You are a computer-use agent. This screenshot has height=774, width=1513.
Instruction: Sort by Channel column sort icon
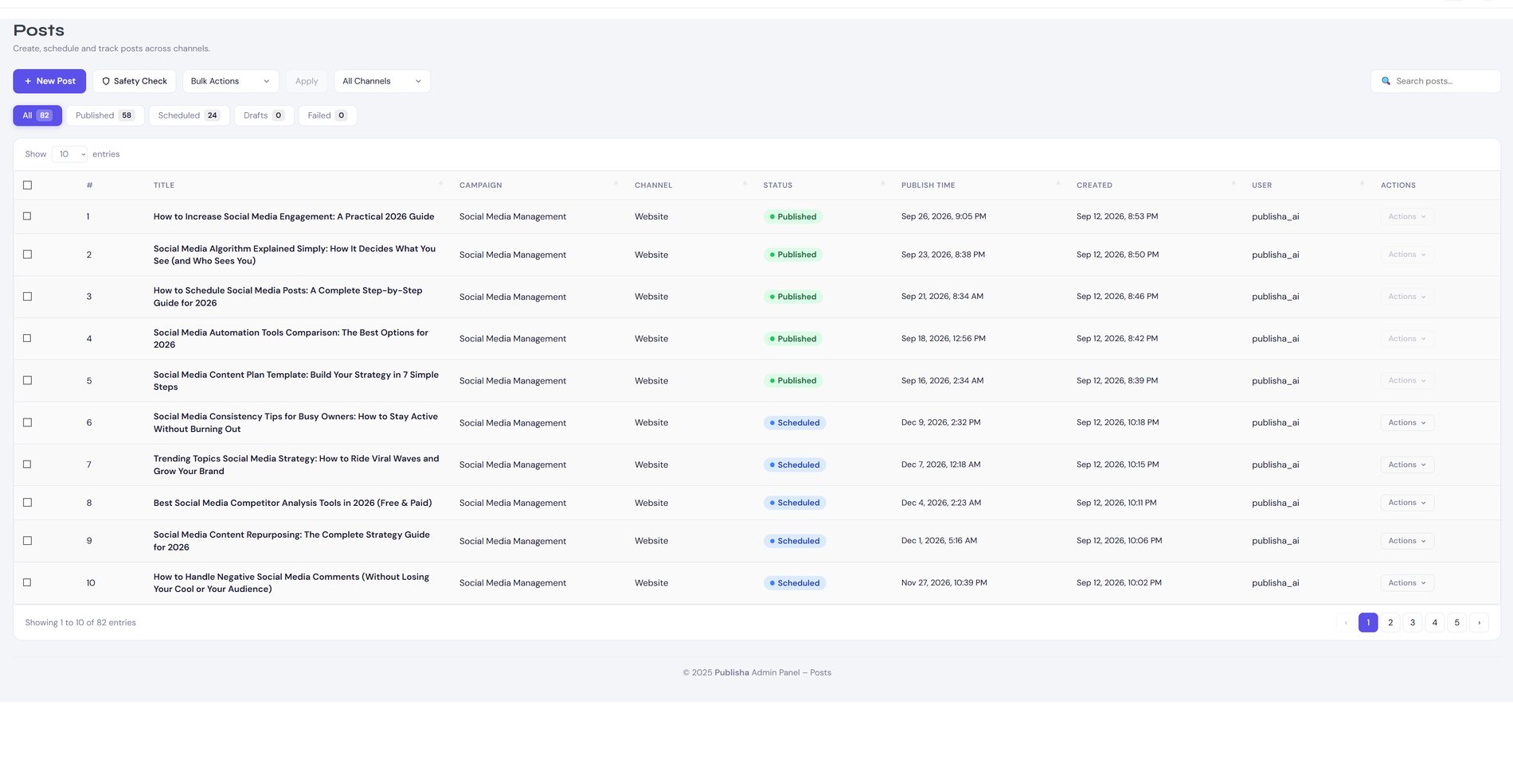coord(745,185)
